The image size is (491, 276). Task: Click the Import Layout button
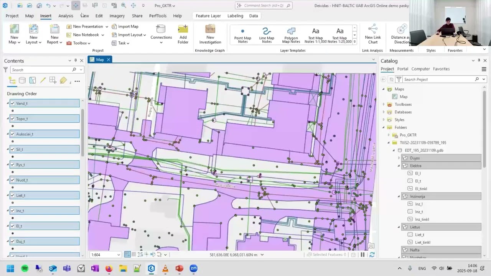[x=129, y=35]
